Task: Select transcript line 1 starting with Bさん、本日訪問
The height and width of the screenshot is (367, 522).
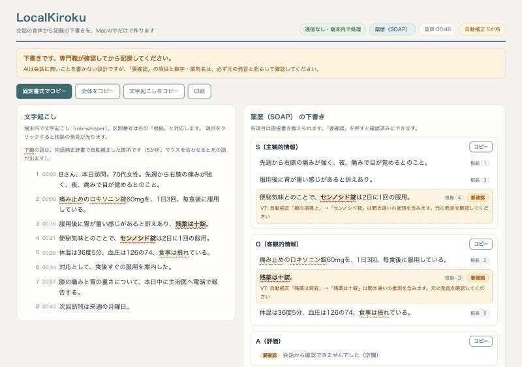Action: [126, 179]
